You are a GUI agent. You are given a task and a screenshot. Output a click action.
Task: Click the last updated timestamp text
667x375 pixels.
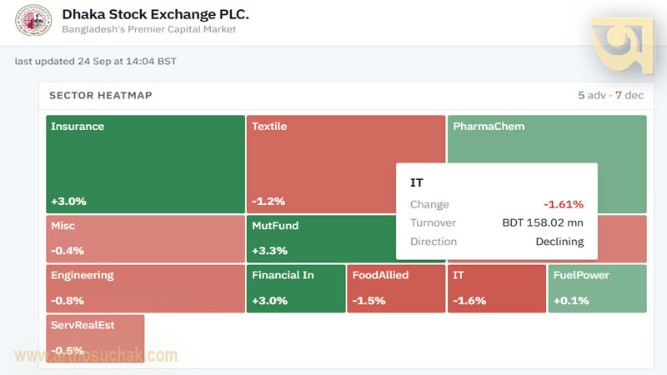pyautogui.click(x=96, y=61)
